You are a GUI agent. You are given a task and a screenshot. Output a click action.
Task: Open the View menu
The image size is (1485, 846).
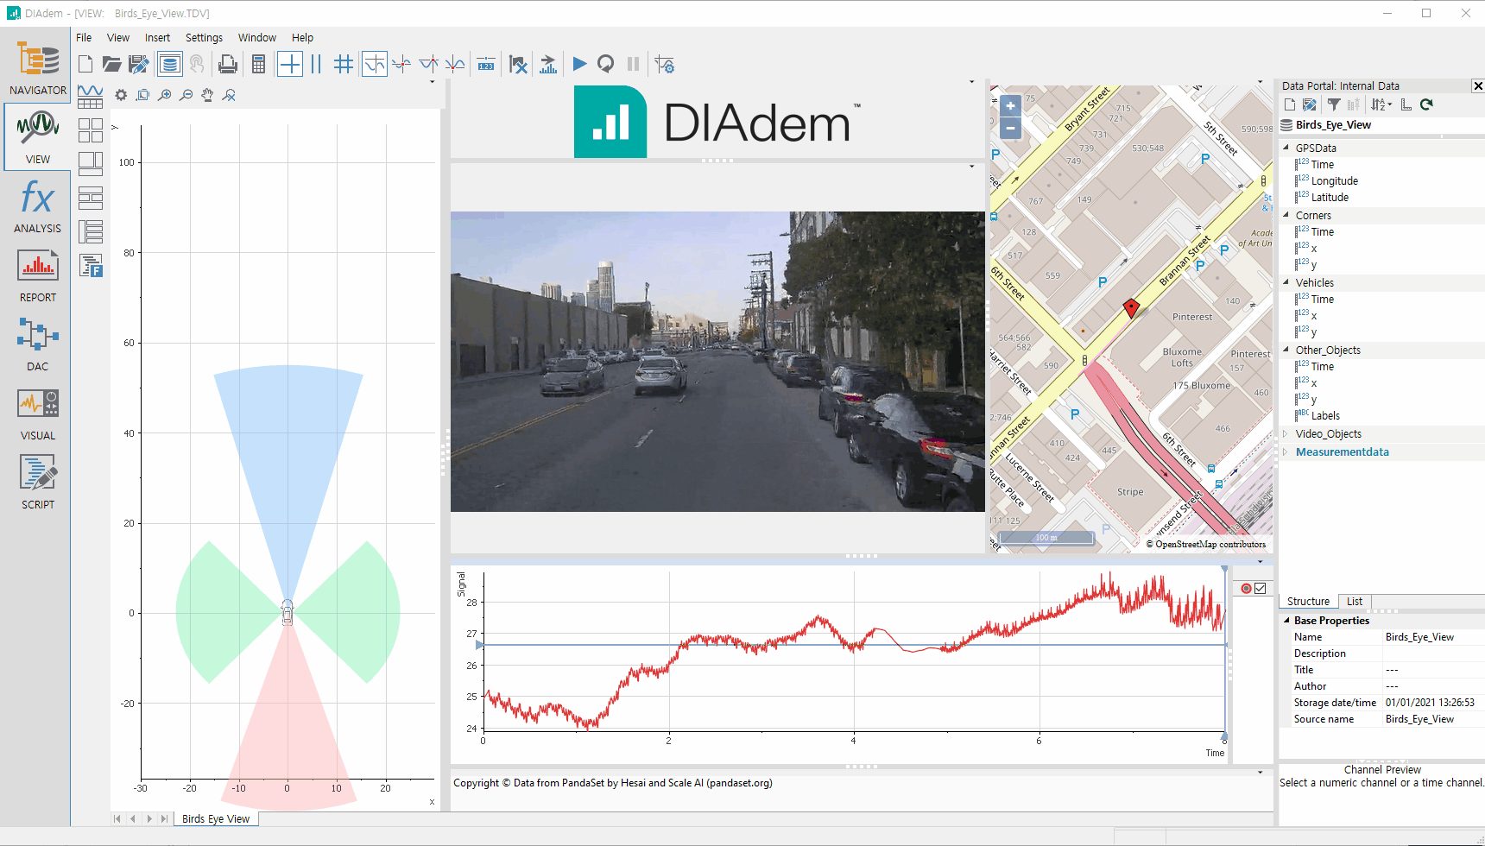click(x=118, y=38)
